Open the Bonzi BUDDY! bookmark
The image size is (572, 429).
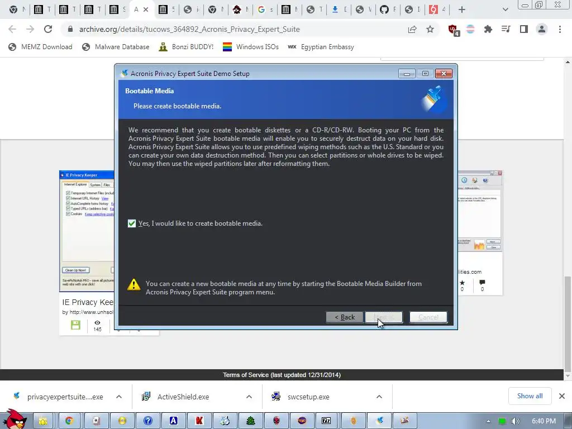pos(186,47)
